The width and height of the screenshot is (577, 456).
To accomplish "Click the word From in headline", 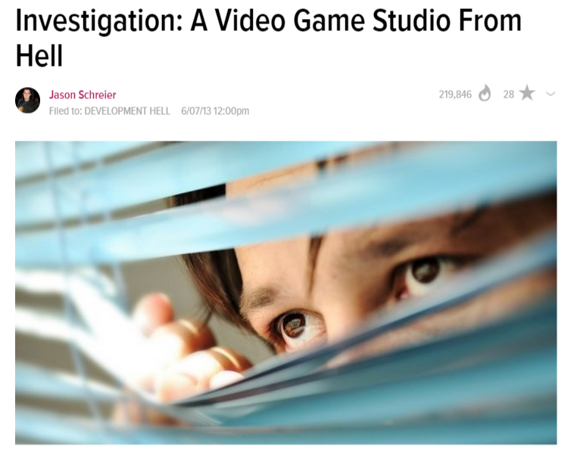I will tap(485, 20).
